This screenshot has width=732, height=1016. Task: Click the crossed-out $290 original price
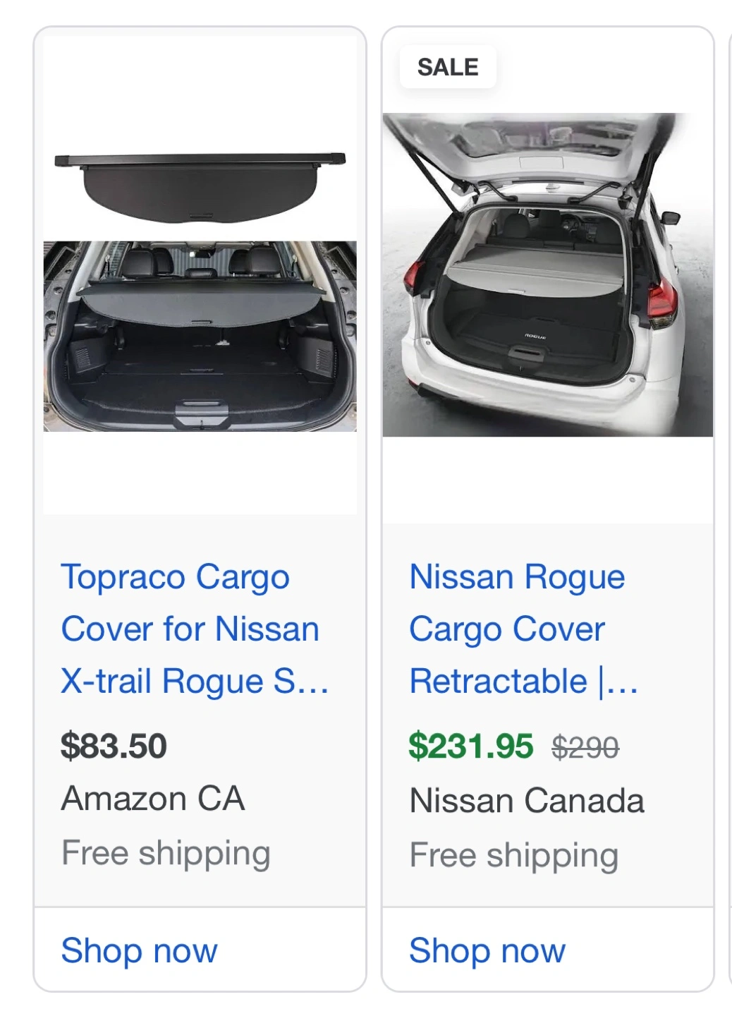585,747
